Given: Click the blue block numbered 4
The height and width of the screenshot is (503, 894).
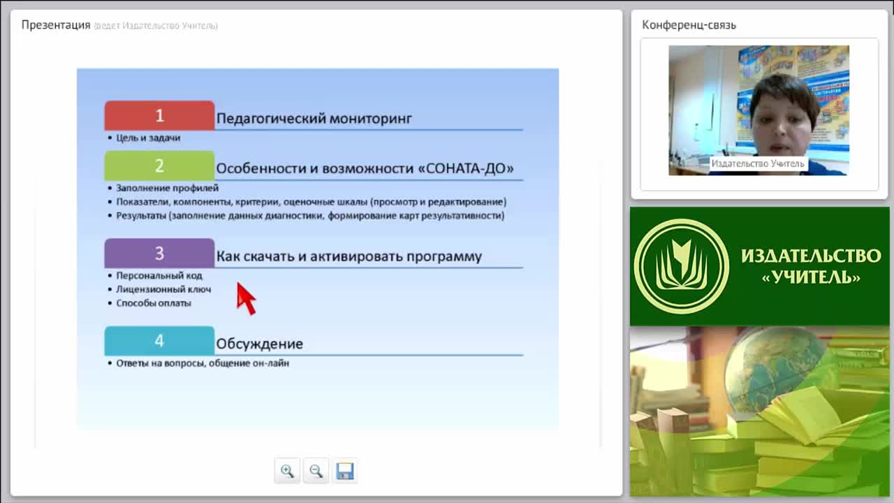Looking at the screenshot, I should click(159, 341).
